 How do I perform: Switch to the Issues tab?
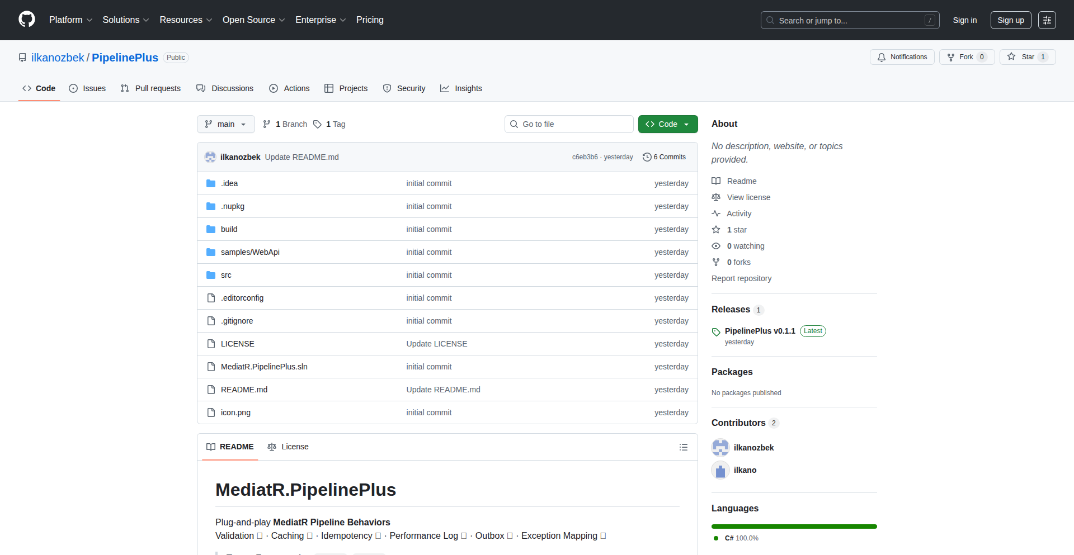click(87, 88)
